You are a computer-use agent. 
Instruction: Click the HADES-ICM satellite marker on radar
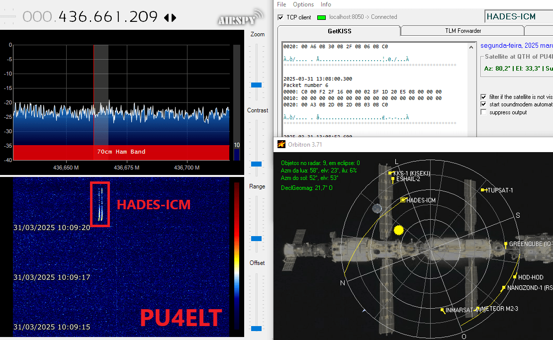pyautogui.click(x=403, y=200)
